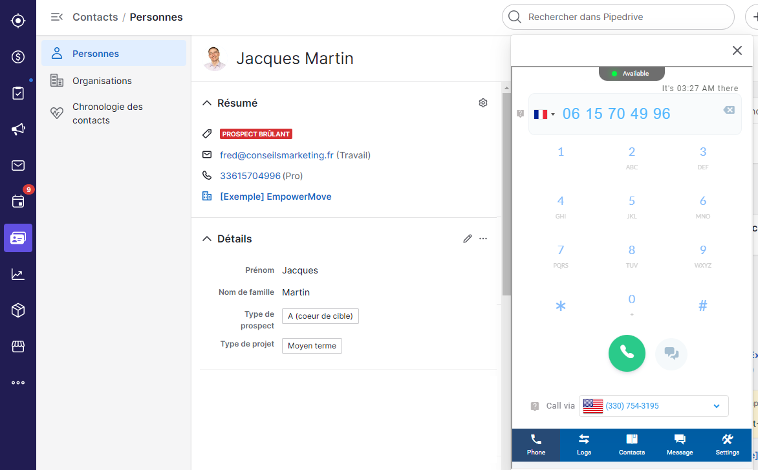Switch to Contacts tab in dialer

point(631,444)
